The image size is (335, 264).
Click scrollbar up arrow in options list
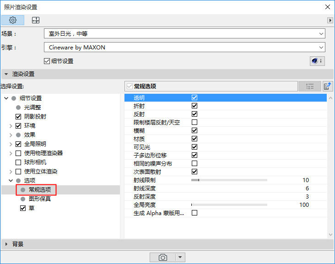[330, 98]
